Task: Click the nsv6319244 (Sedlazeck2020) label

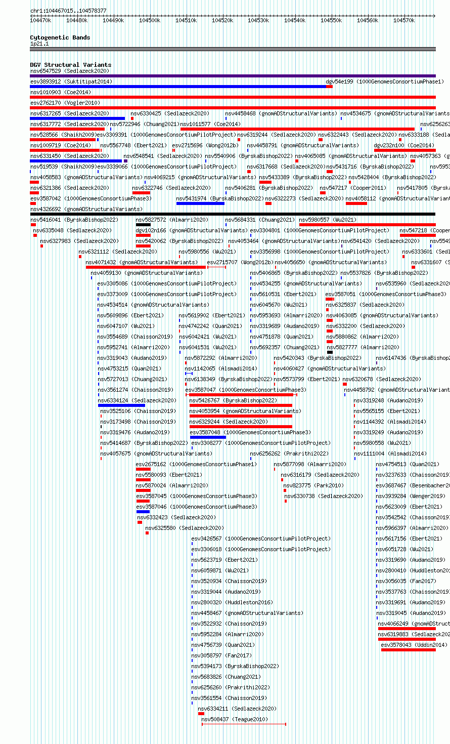Action: (x=277, y=135)
